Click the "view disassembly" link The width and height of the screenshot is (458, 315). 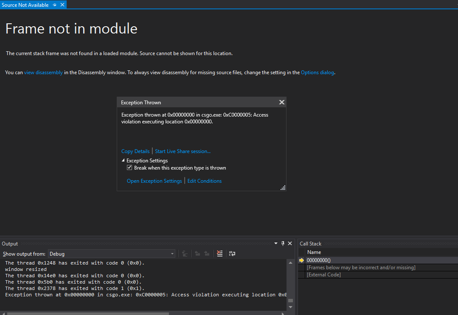tap(43, 72)
